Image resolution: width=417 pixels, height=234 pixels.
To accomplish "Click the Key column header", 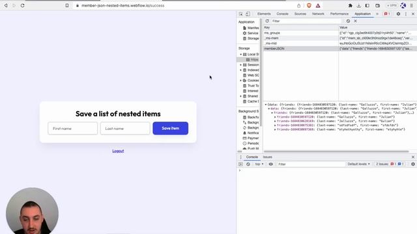I will pyautogui.click(x=300, y=27).
